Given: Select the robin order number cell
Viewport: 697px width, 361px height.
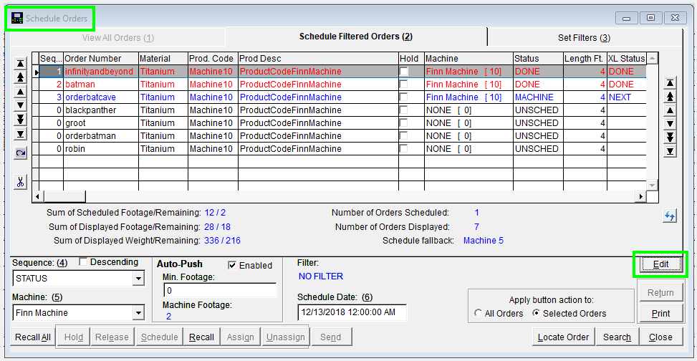Looking at the screenshot, I should click(x=101, y=149).
